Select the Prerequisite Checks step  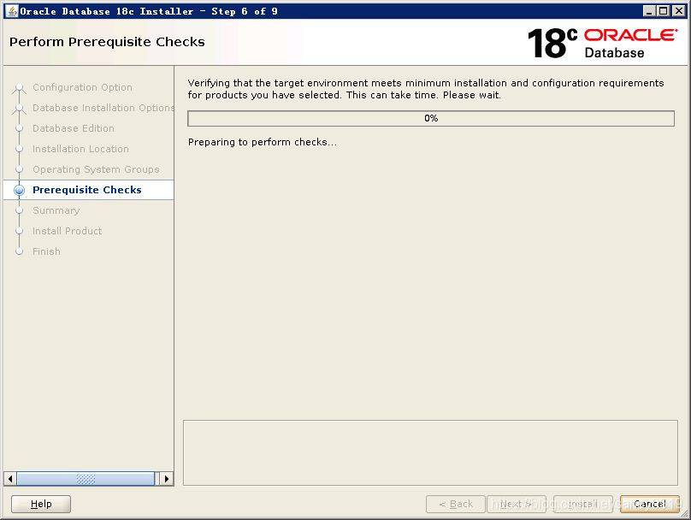88,190
